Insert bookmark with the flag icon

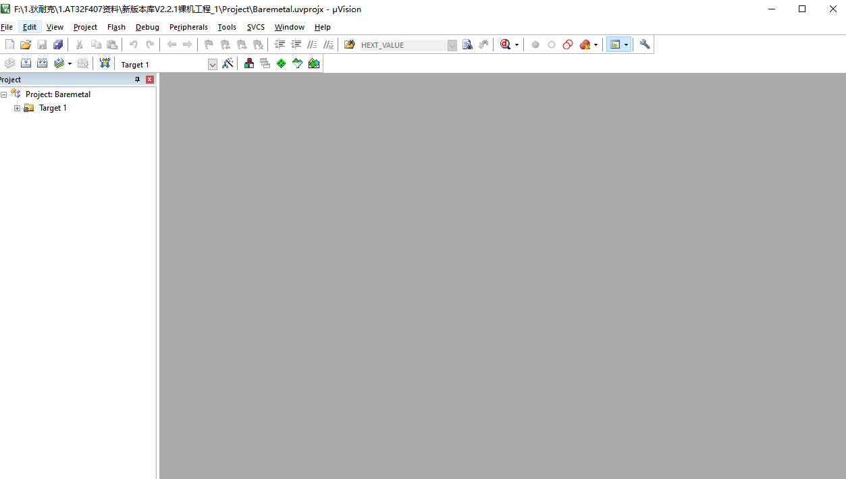pyautogui.click(x=209, y=45)
